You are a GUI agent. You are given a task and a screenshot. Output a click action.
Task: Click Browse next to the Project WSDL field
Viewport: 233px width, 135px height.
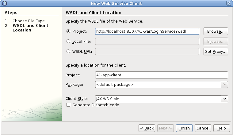(x=216, y=31)
